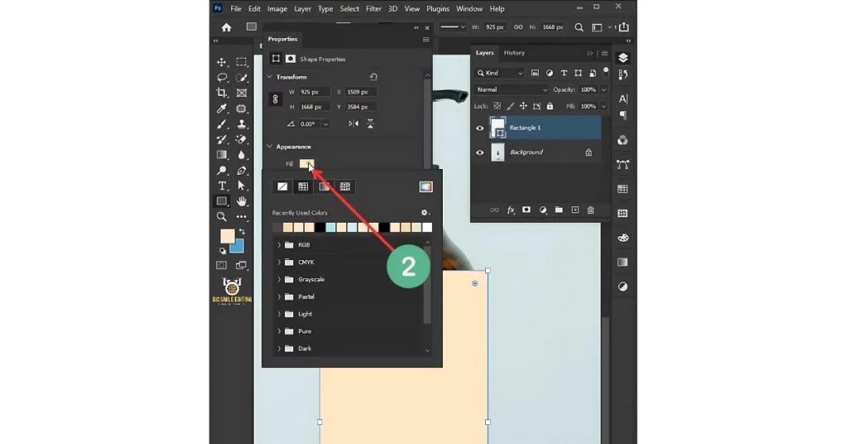Image resolution: width=846 pixels, height=444 pixels.
Task: Expand the Grayscale swatch folder
Action: point(279,280)
